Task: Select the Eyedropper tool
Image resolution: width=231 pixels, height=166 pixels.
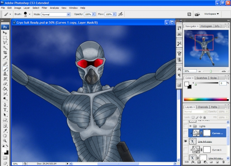Action: click(5, 131)
